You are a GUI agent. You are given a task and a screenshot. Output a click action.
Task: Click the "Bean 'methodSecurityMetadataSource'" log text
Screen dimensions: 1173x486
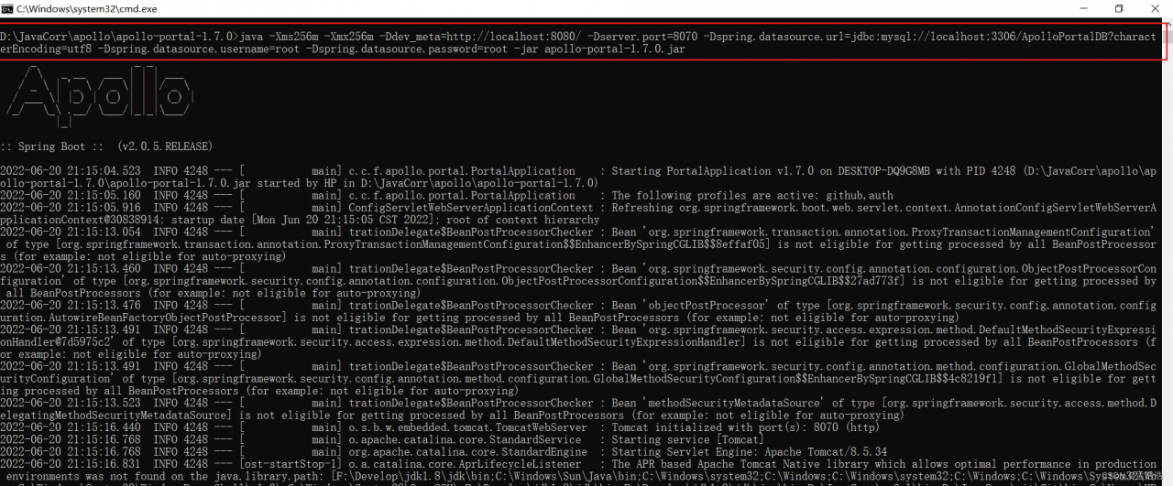pos(722,403)
